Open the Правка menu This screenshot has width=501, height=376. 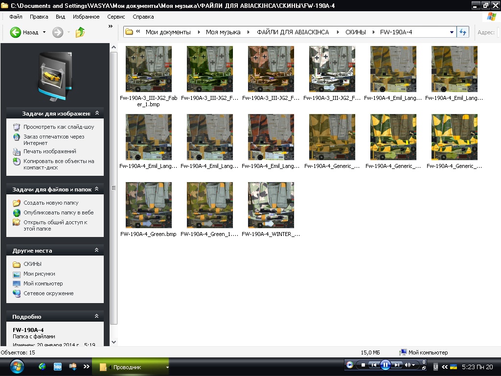pyautogui.click(x=39, y=17)
